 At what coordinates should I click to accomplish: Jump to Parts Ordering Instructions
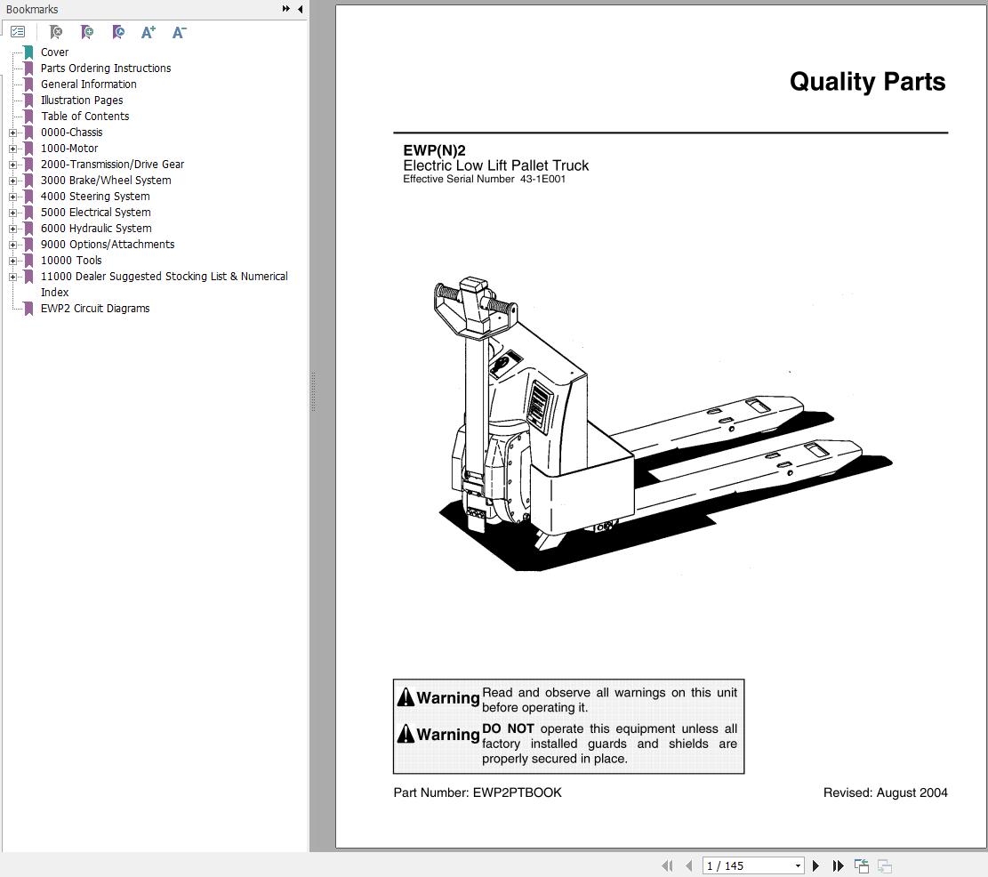coord(105,68)
